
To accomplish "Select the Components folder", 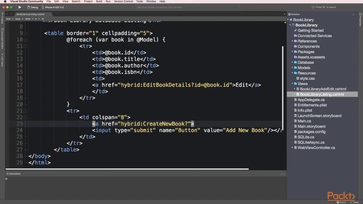I will click(309, 46).
